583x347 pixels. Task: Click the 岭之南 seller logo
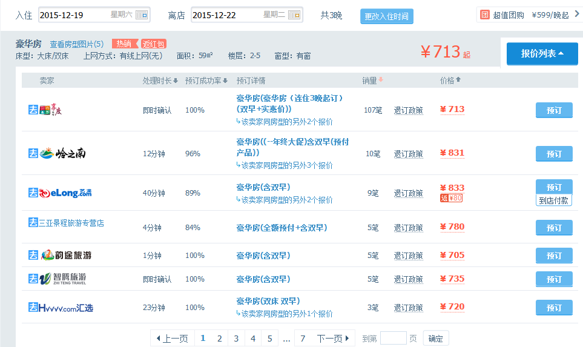tap(57, 153)
